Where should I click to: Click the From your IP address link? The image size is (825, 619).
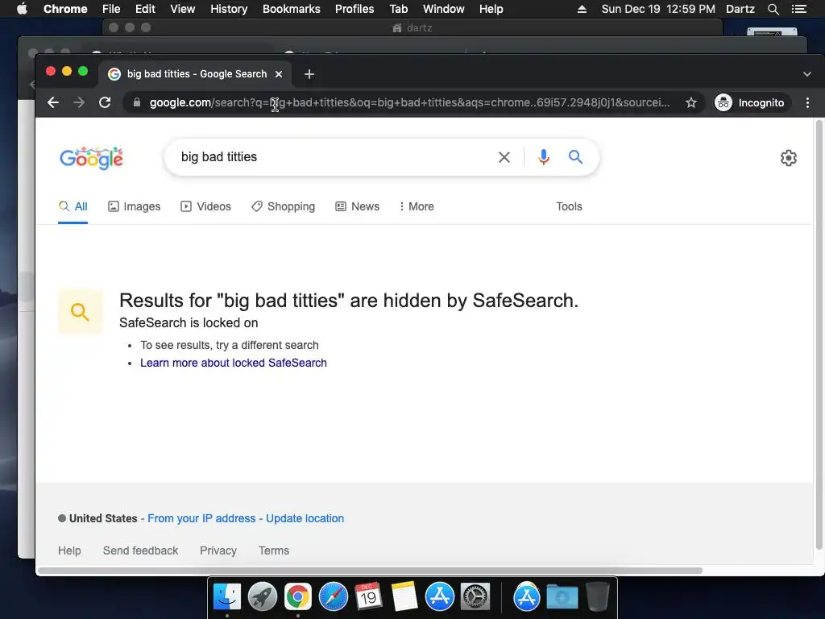[x=201, y=518]
